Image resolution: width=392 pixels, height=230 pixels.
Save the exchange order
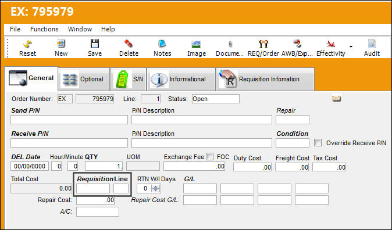click(x=95, y=48)
